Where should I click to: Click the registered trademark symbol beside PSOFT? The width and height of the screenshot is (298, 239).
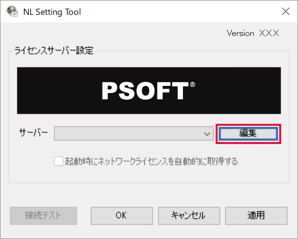(193, 84)
